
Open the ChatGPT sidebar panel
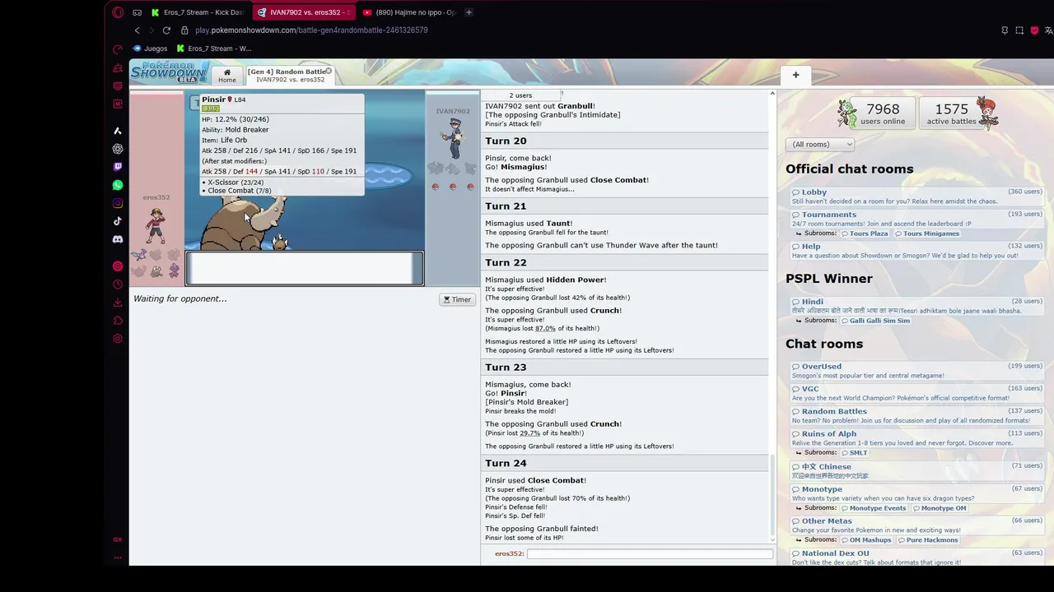(118, 149)
